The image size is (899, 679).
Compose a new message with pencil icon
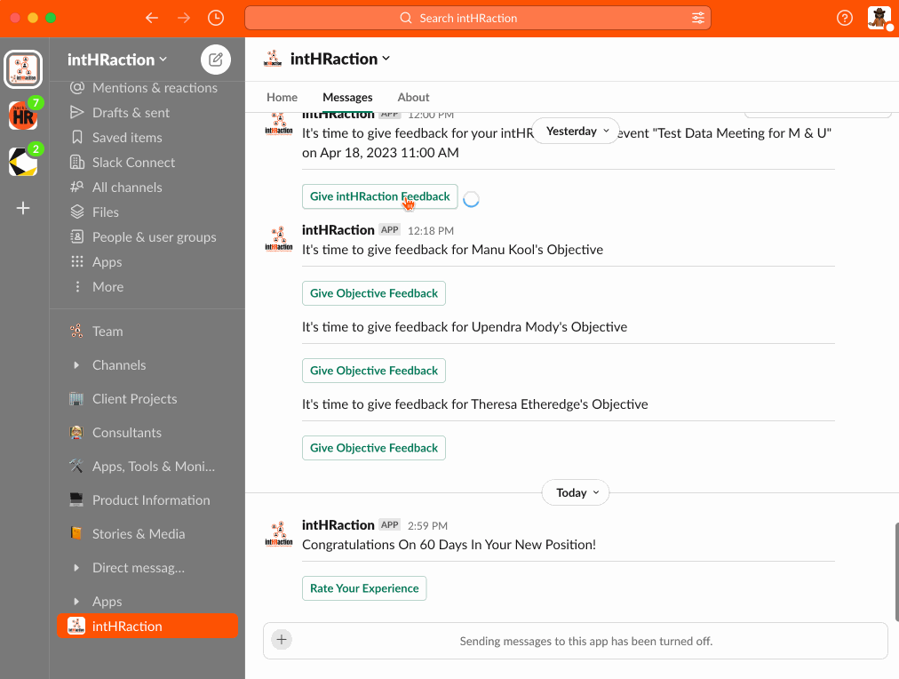tap(216, 59)
